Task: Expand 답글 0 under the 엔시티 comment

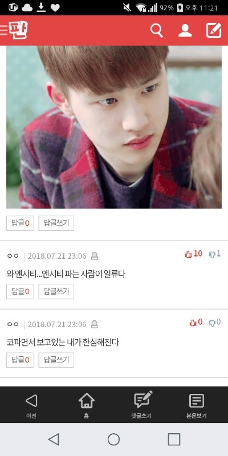Action: point(20,291)
